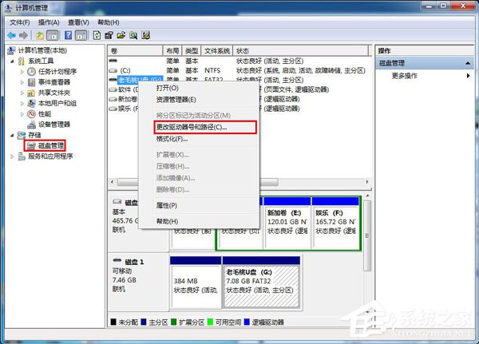This screenshot has height=344, width=479.
Task: Open 事件查看器 in the left tree
Action: (x=53, y=81)
